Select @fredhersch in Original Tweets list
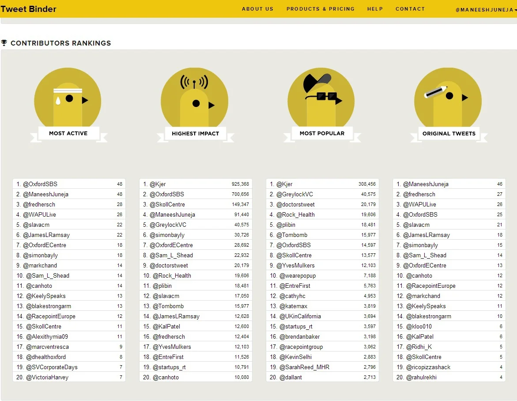 click(419, 194)
